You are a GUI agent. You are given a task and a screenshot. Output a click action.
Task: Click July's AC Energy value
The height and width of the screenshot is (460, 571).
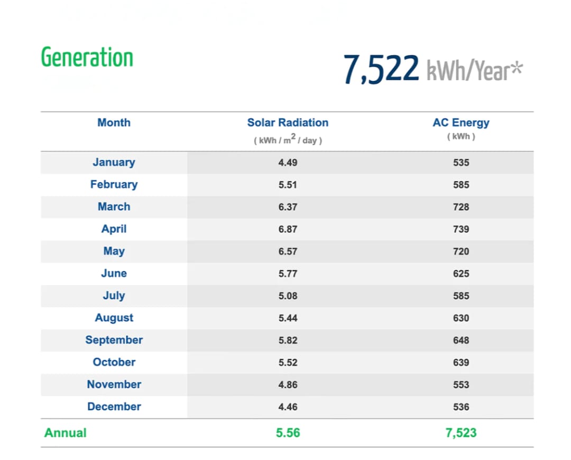coord(461,296)
